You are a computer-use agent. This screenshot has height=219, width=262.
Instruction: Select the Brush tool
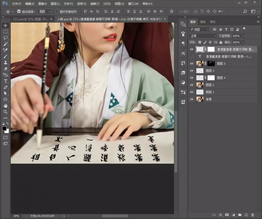point(5,56)
